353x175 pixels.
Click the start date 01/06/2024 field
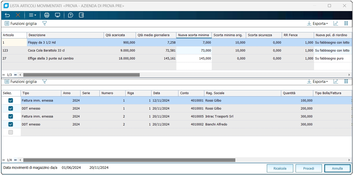pos(71,168)
